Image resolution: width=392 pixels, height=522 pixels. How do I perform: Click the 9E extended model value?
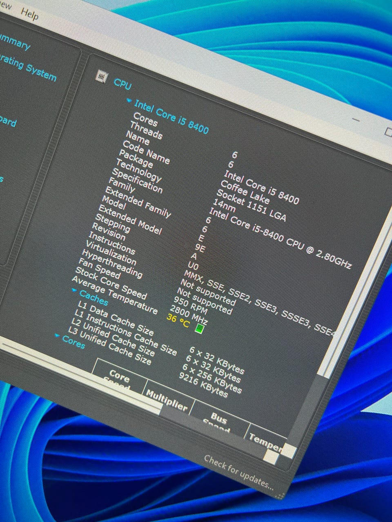coord(199,247)
